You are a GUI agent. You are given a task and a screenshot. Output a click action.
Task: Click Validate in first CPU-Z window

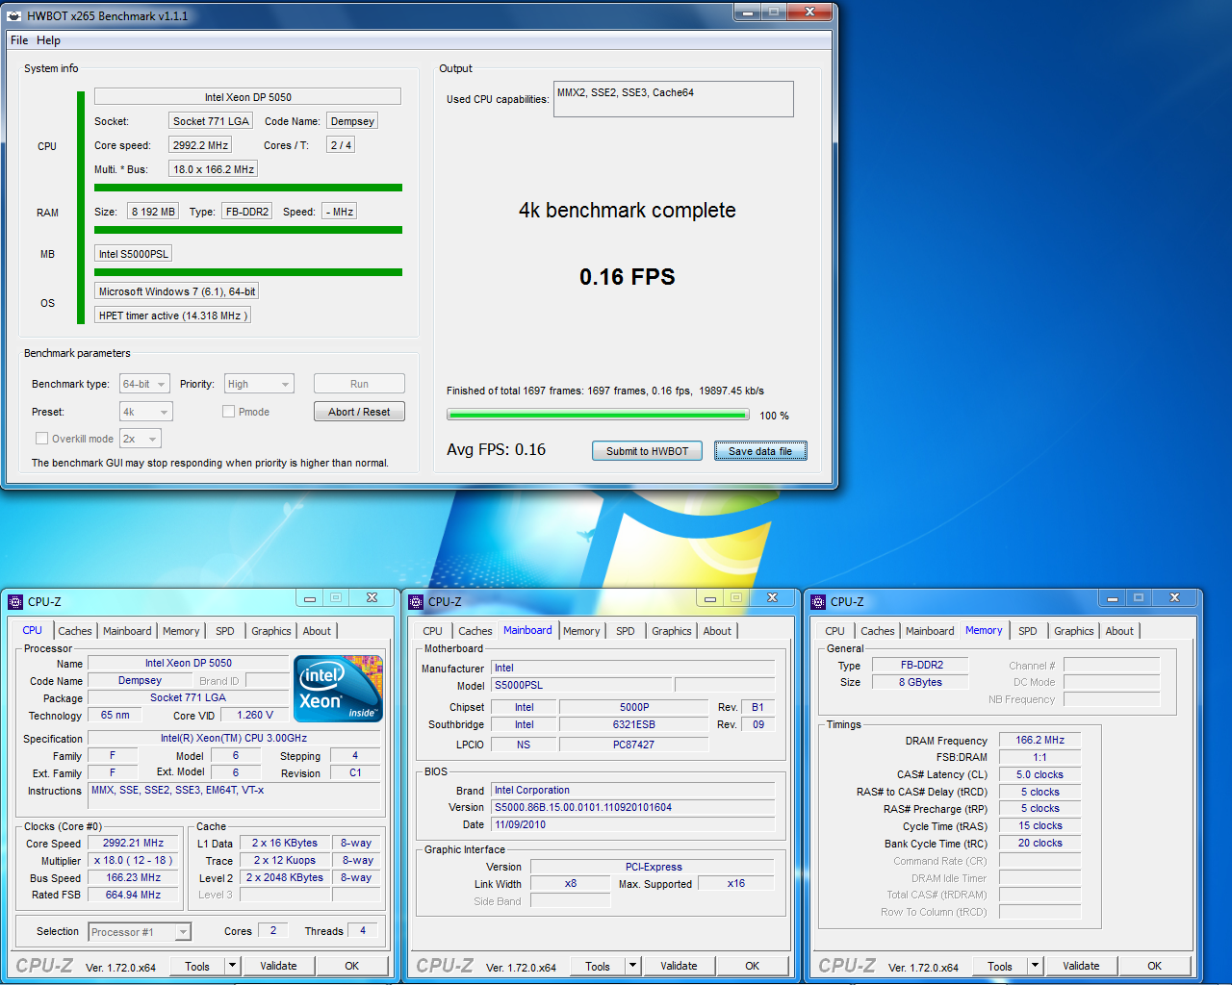coord(278,966)
